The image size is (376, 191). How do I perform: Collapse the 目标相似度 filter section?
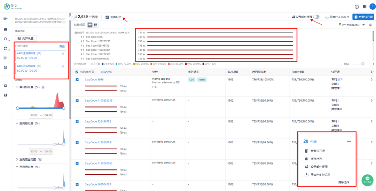point(17,167)
